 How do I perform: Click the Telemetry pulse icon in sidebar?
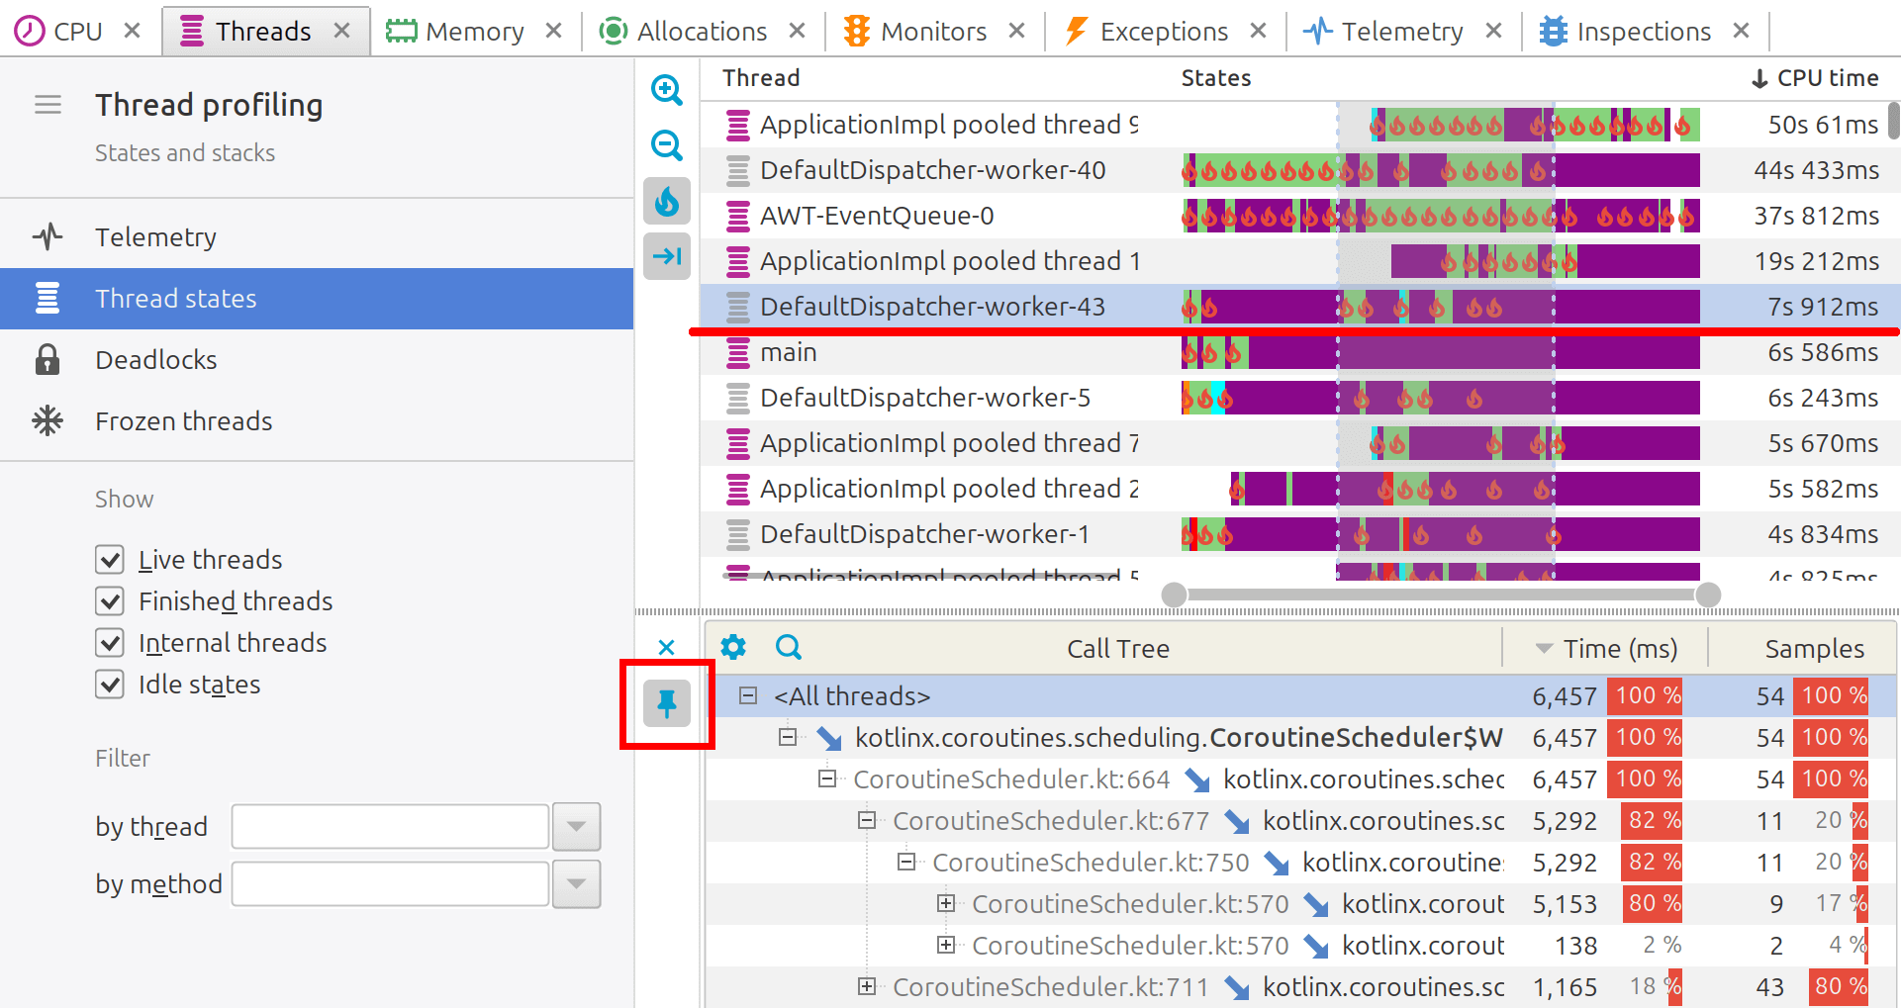click(48, 236)
